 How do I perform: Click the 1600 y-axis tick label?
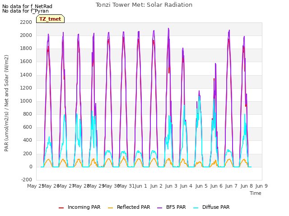(x=26, y=62)
